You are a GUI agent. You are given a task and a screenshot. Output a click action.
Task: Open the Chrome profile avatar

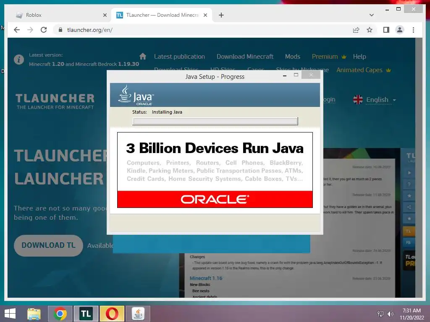400,30
